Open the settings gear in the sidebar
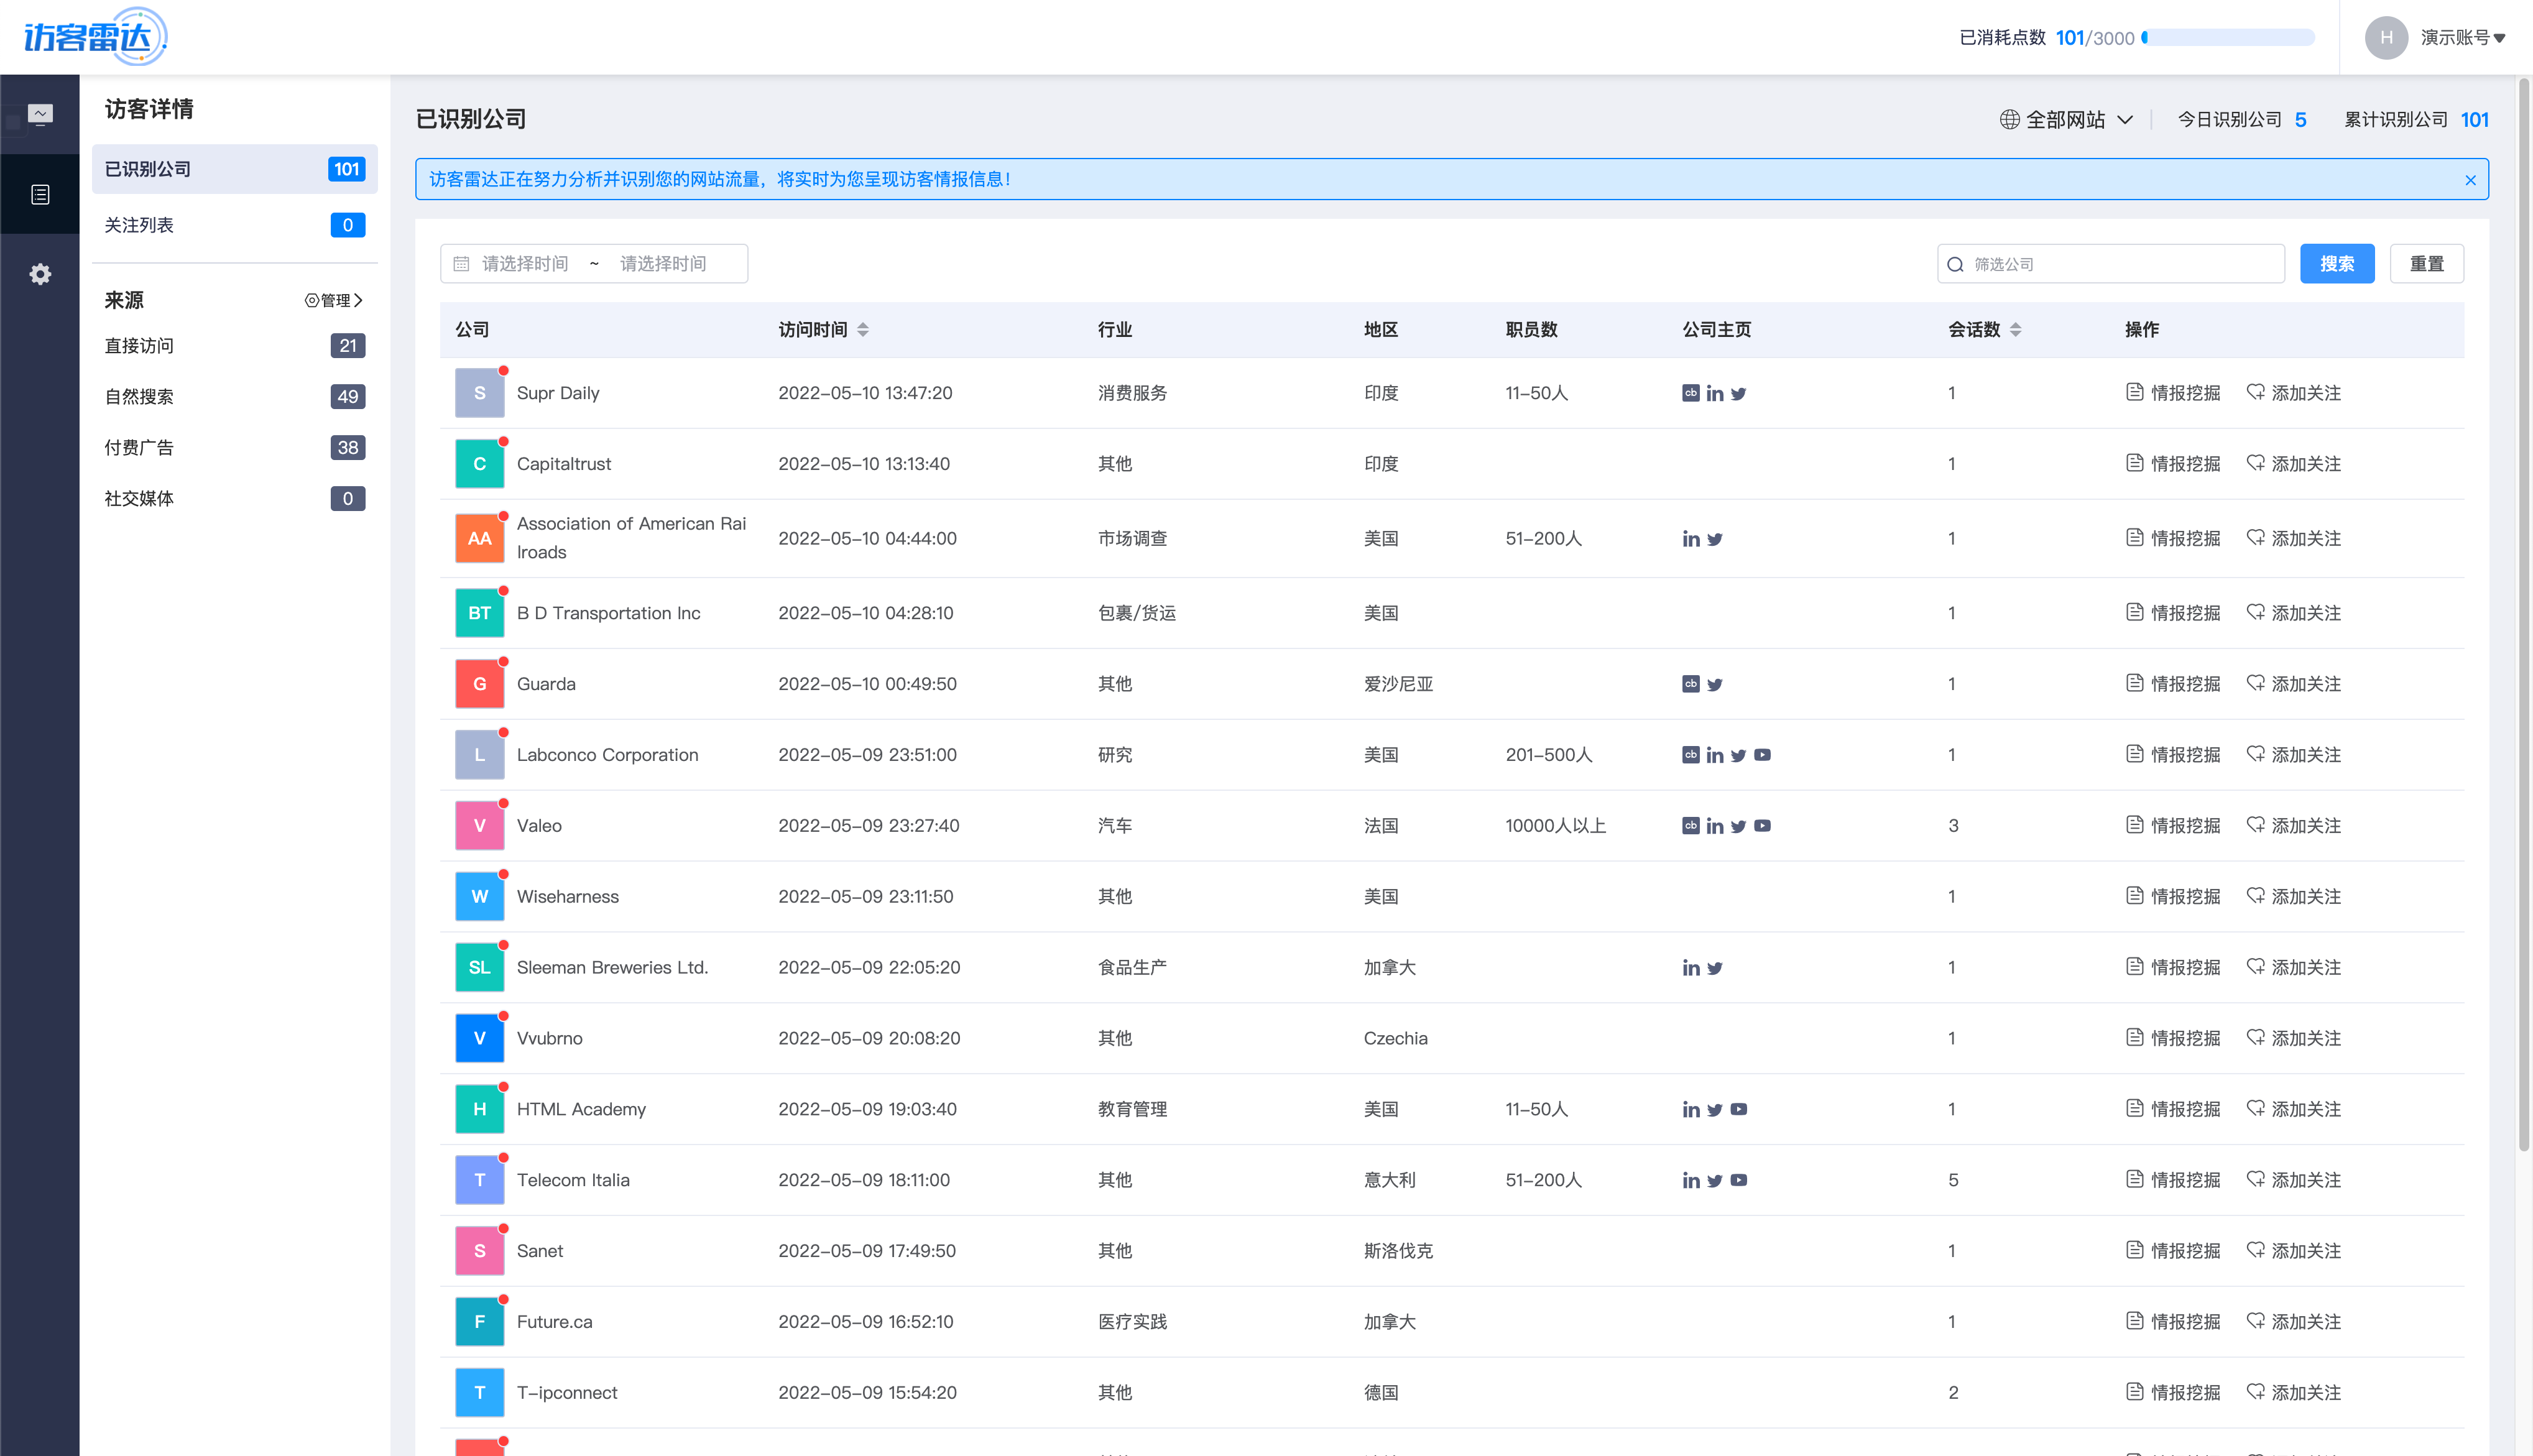Screen dimensions: 2533x1456 [40, 274]
